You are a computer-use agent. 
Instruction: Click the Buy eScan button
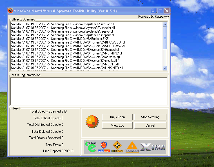click(117, 117)
